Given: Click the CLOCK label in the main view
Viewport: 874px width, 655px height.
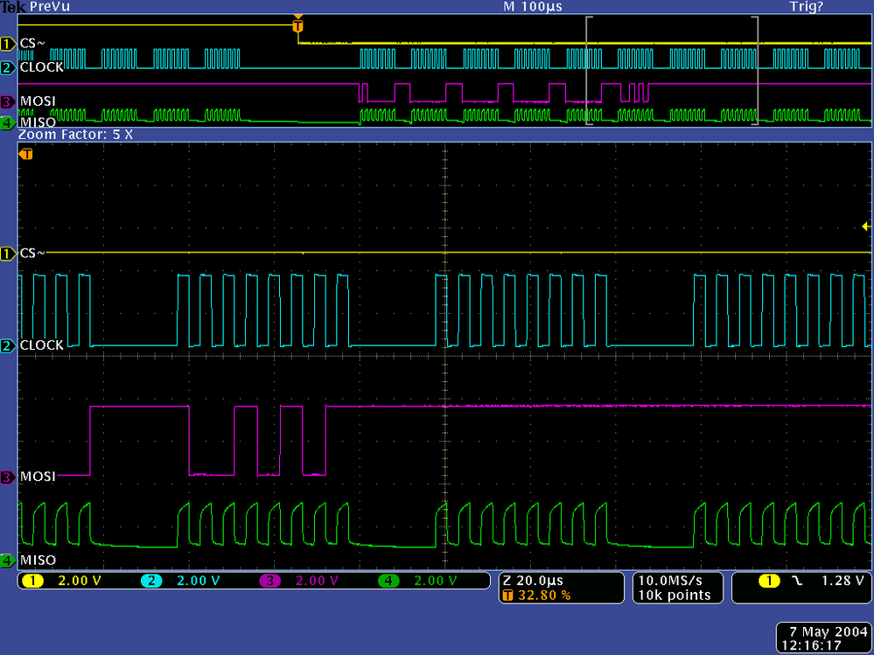Looking at the screenshot, I should [x=42, y=345].
